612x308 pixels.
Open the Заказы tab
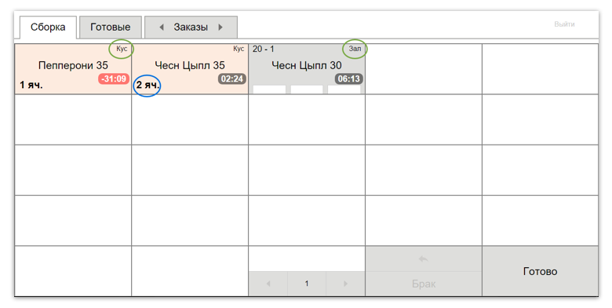pos(191,27)
